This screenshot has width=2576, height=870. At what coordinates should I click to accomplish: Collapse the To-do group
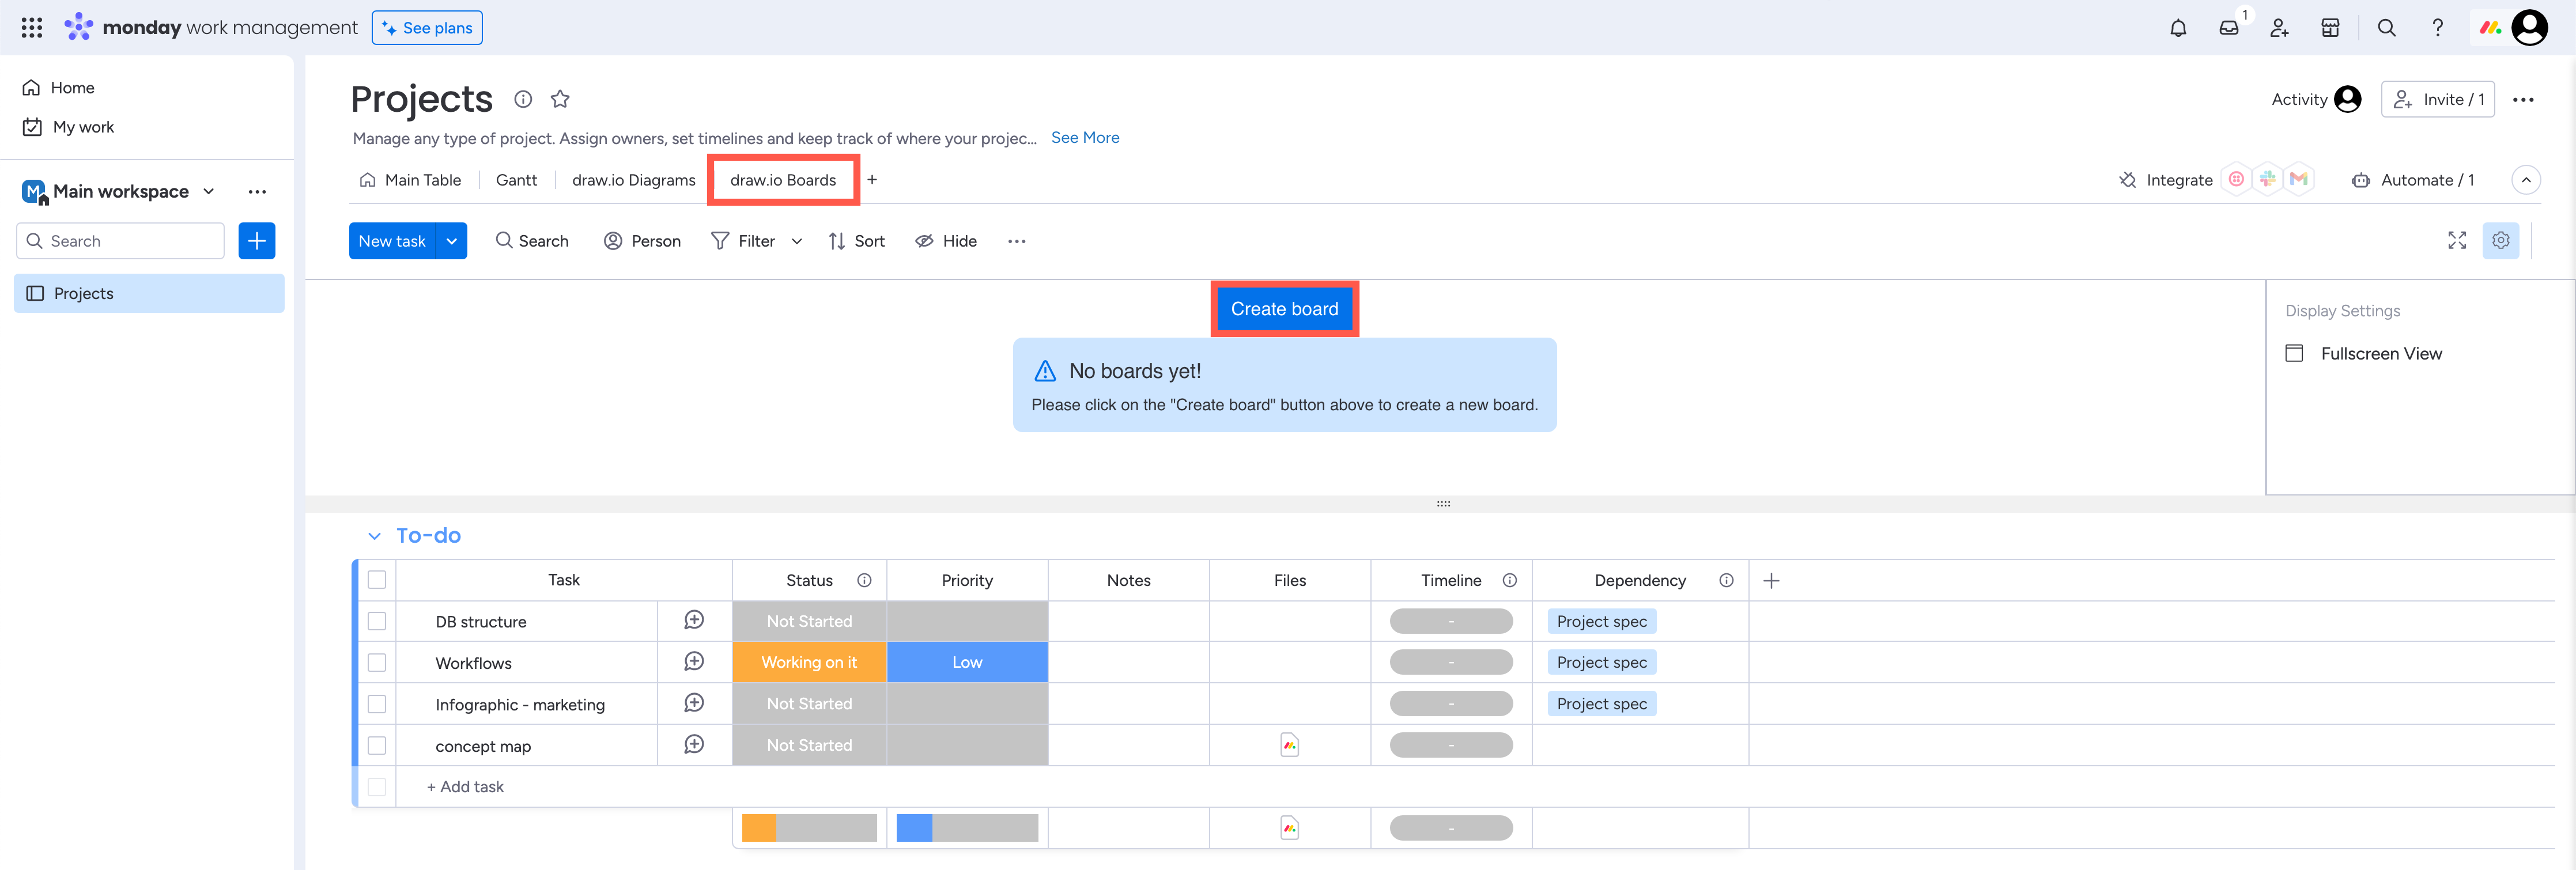[x=374, y=535]
